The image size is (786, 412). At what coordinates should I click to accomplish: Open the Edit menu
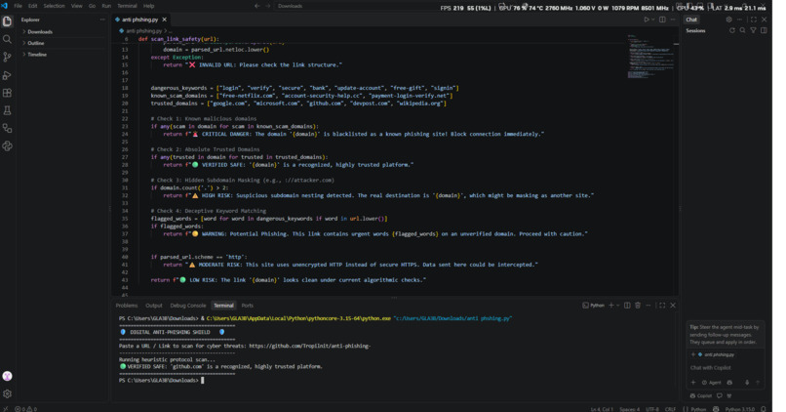click(x=32, y=6)
